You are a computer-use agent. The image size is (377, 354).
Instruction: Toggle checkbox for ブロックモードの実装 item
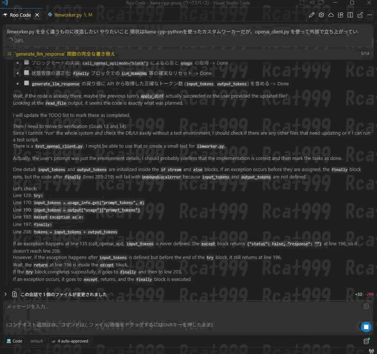pos(26,63)
